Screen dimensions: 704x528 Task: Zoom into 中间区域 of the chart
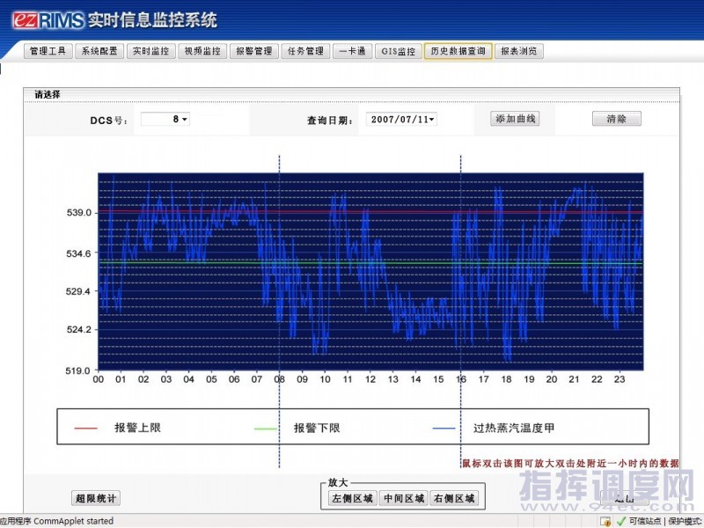(x=403, y=498)
